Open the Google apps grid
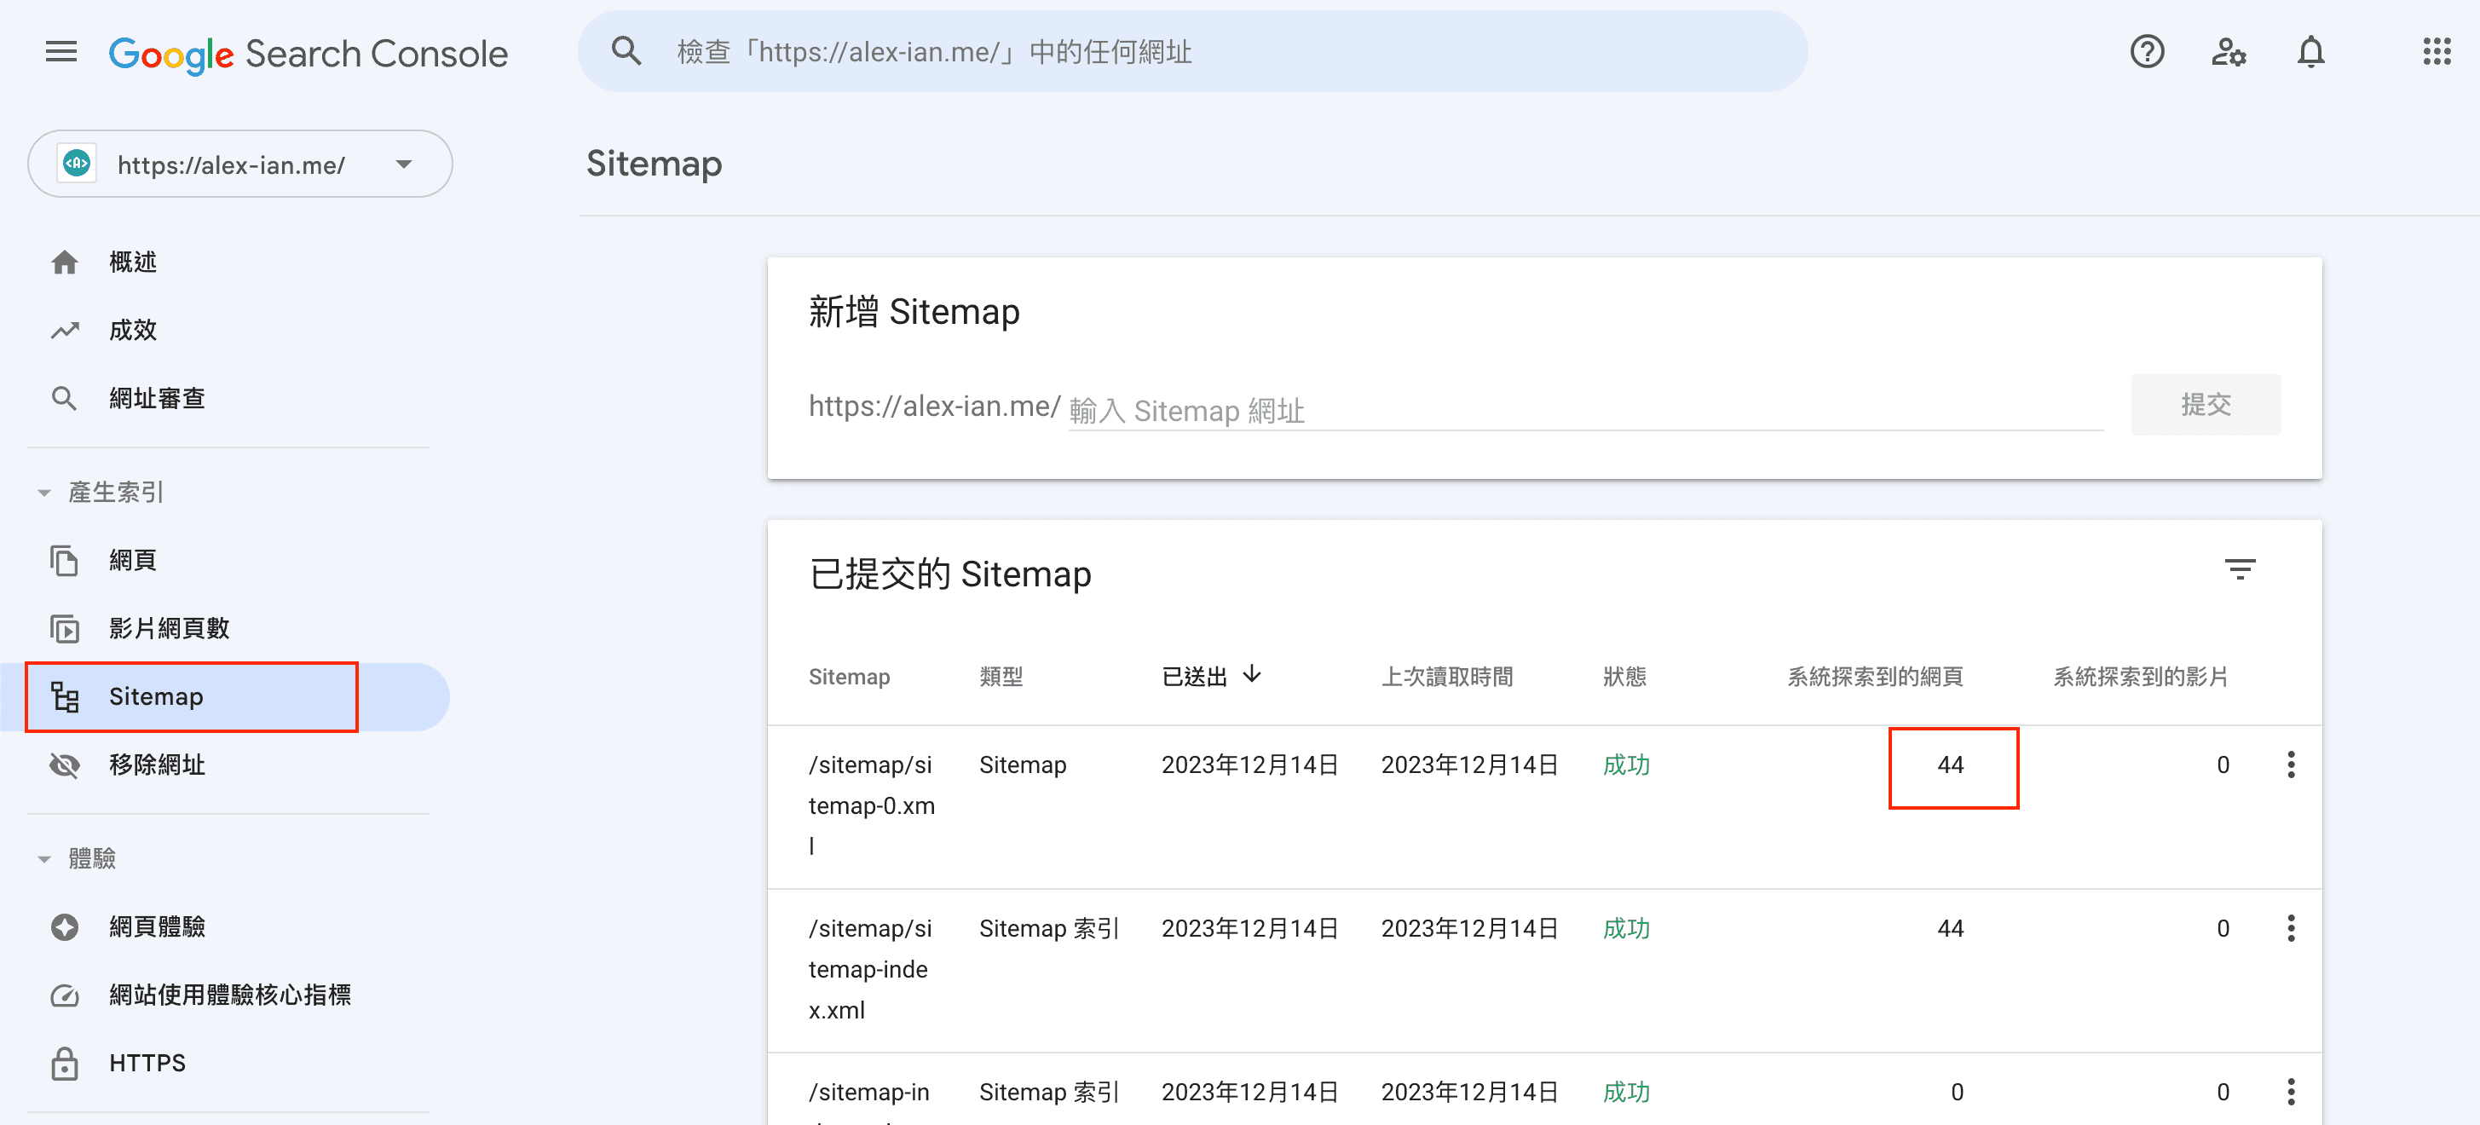This screenshot has width=2480, height=1125. tap(2436, 52)
